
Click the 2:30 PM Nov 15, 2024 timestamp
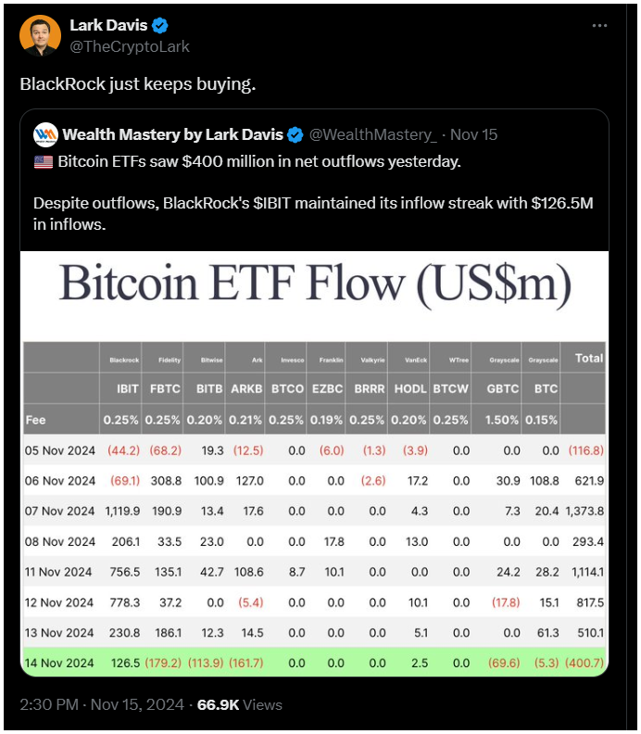pos(102,704)
